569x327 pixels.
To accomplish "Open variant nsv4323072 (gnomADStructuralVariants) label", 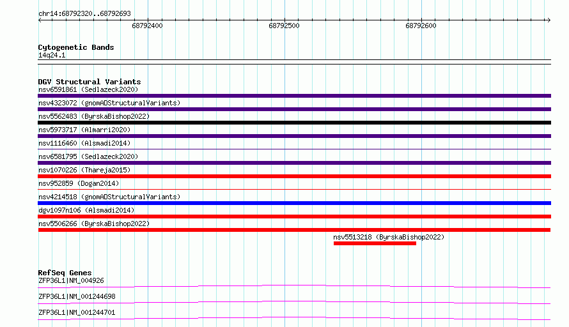I will (x=109, y=103).
